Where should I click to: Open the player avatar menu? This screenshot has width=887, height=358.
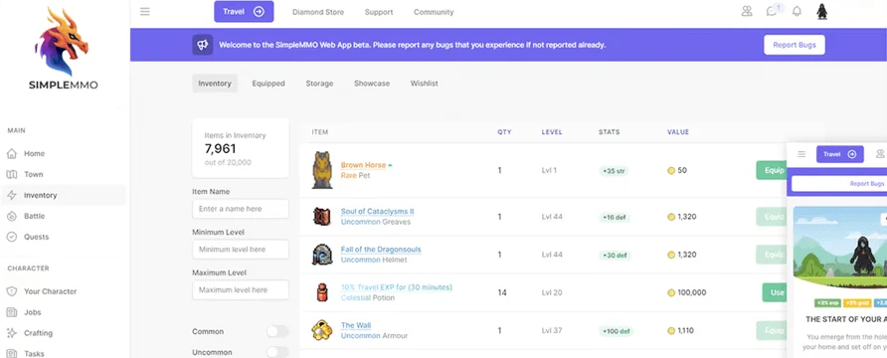click(822, 11)
